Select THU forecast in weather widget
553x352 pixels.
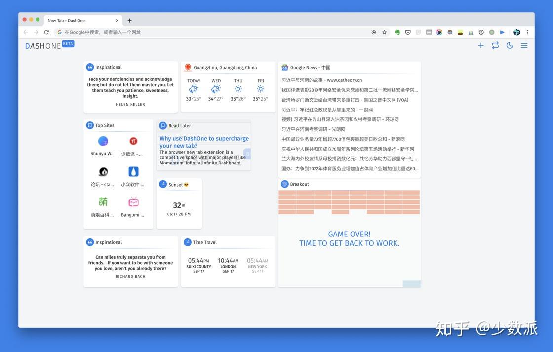point(238,91)
